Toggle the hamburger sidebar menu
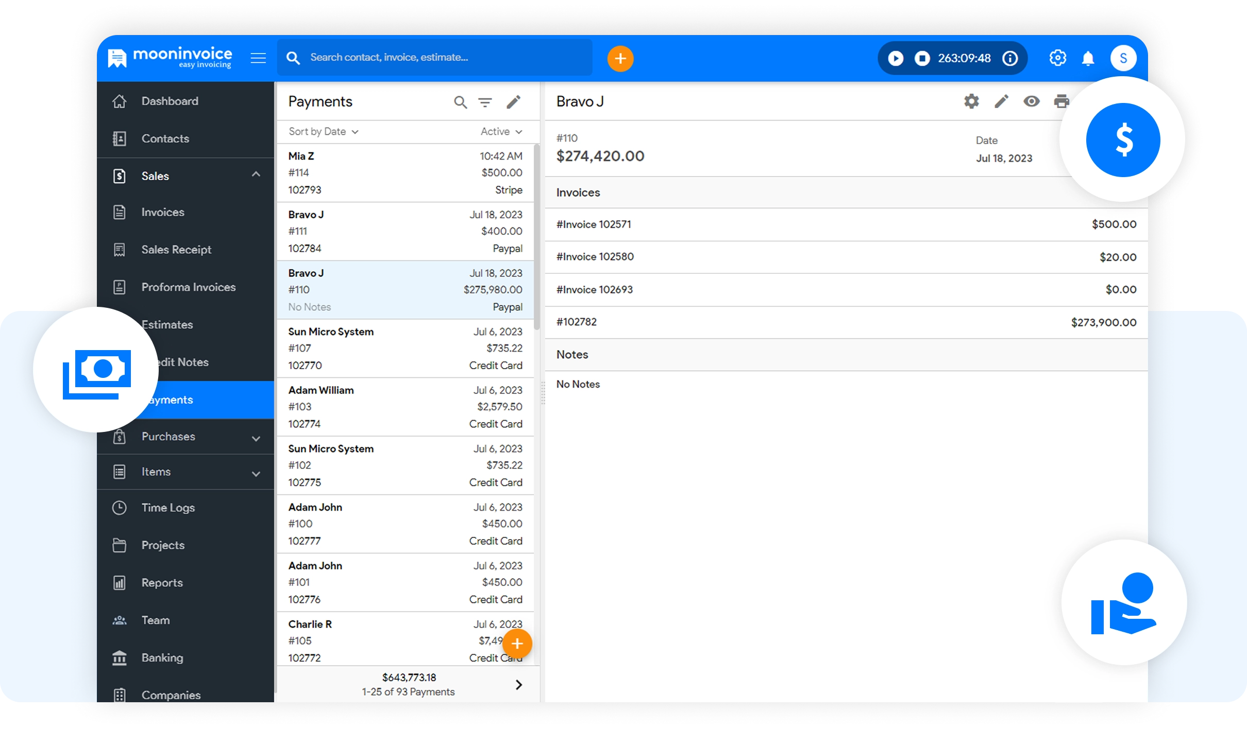Screen dimensions: 1247x729 click(x=258, y=59)
